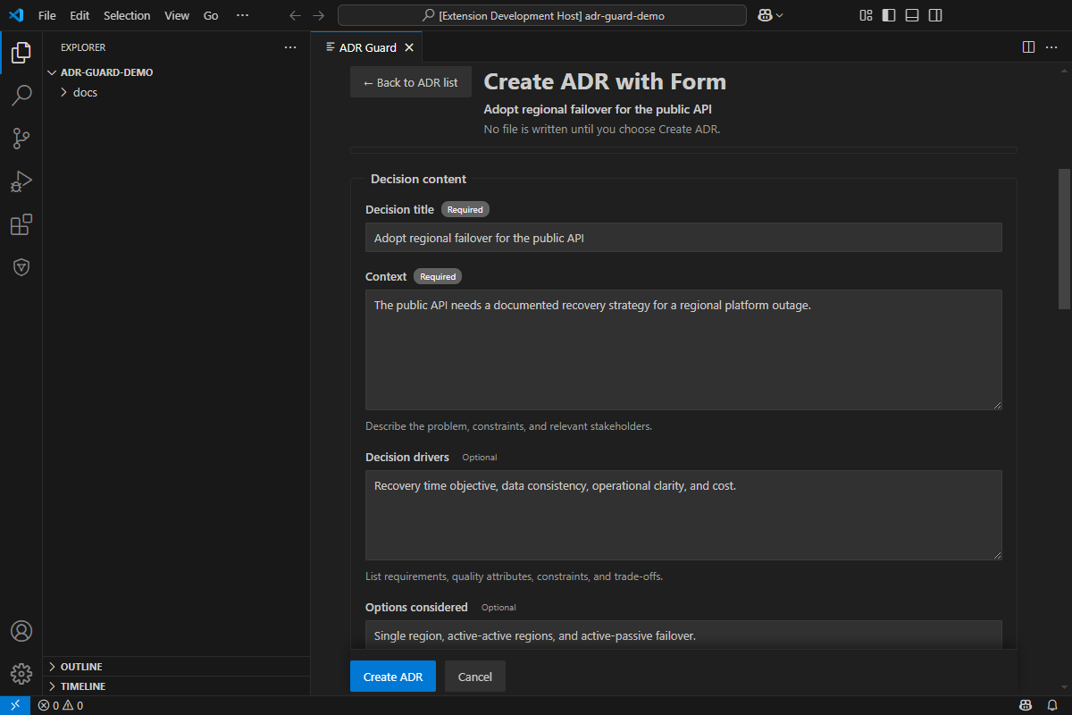Select the ADR Guard editor tab
Image resolution: width=1072 pixels, height=715 pixels.
point(367,47)
